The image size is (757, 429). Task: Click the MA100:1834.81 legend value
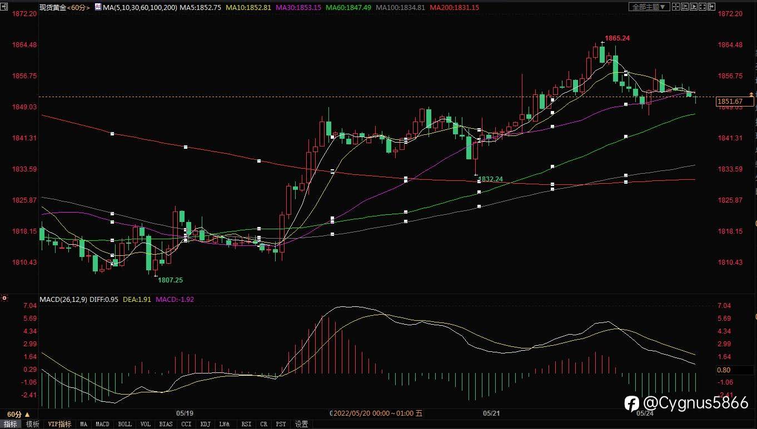point(400,8)
